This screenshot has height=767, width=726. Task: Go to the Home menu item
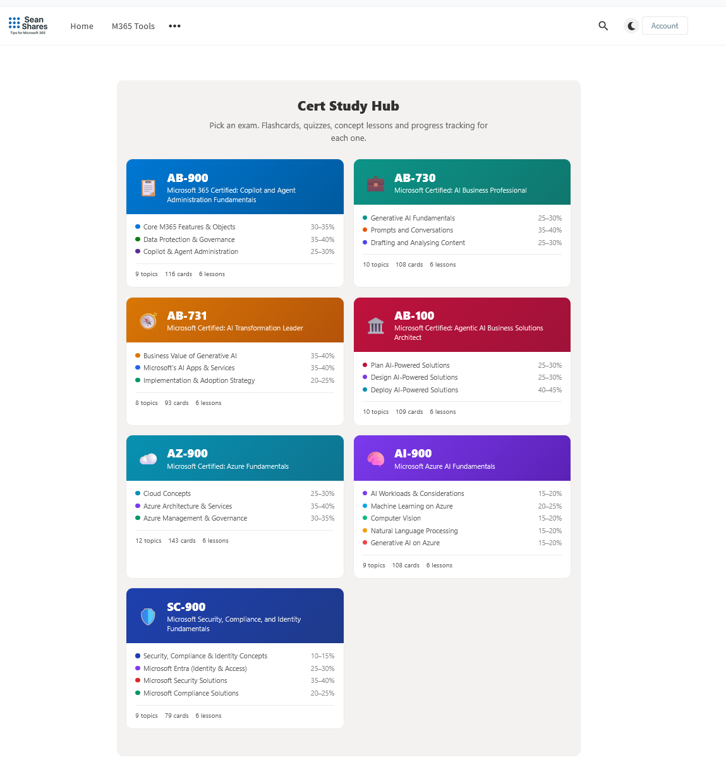point(82,26)
